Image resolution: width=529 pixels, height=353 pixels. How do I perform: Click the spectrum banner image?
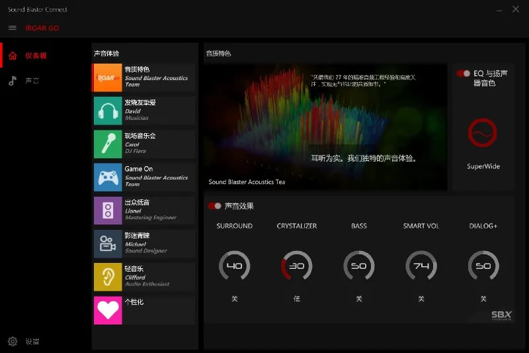point(325,126)
